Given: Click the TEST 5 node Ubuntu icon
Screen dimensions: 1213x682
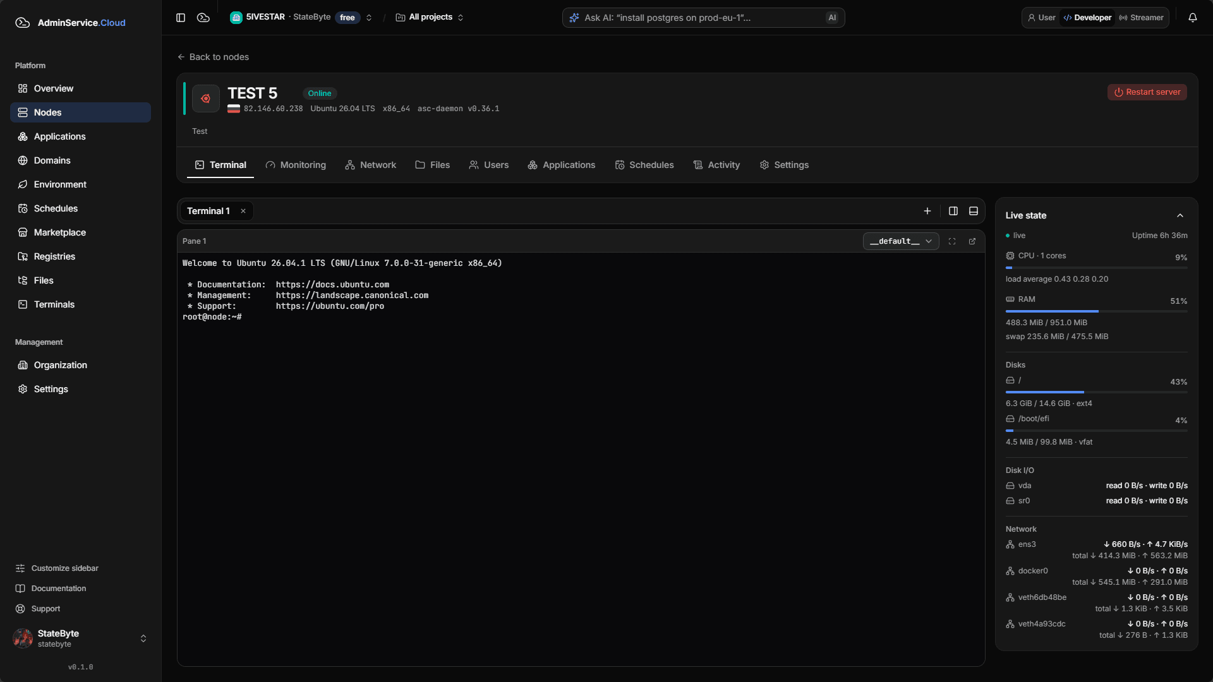Looking at the screenshot, I should [206, 99].
